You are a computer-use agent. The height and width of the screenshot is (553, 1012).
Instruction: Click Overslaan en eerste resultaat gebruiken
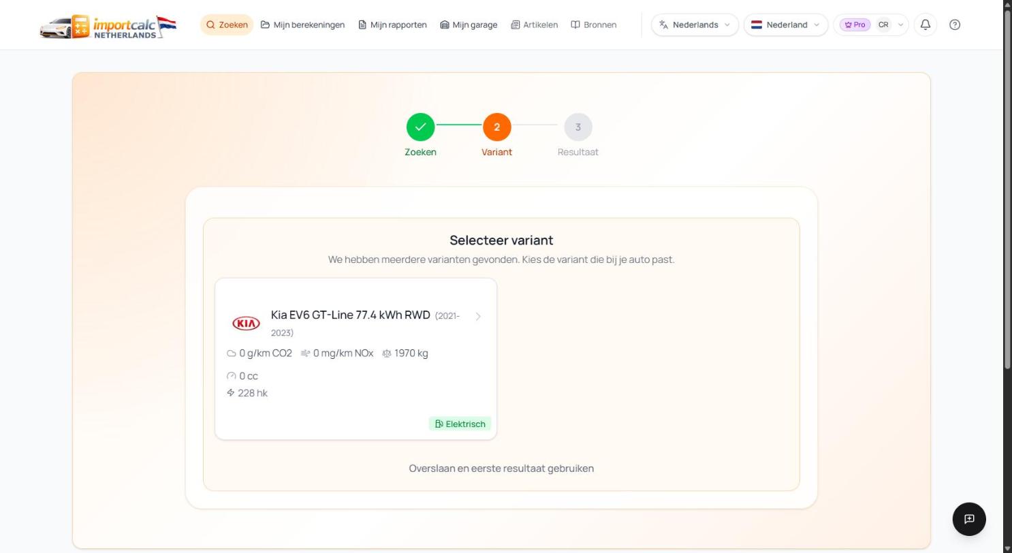pos(501,469)
